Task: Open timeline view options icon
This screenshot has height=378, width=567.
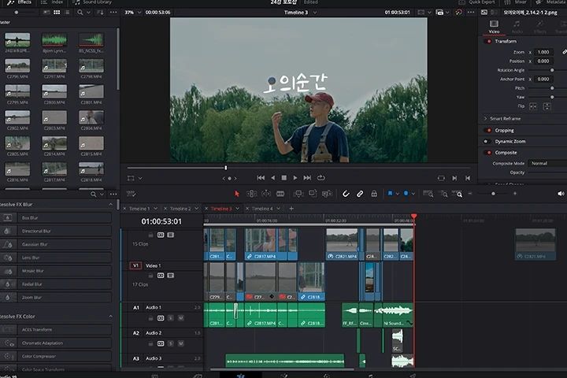Action: [131, 194]
